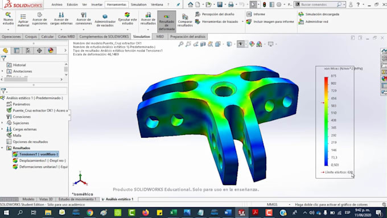Open the DisplayManager color sphere tab

(51, 51)
